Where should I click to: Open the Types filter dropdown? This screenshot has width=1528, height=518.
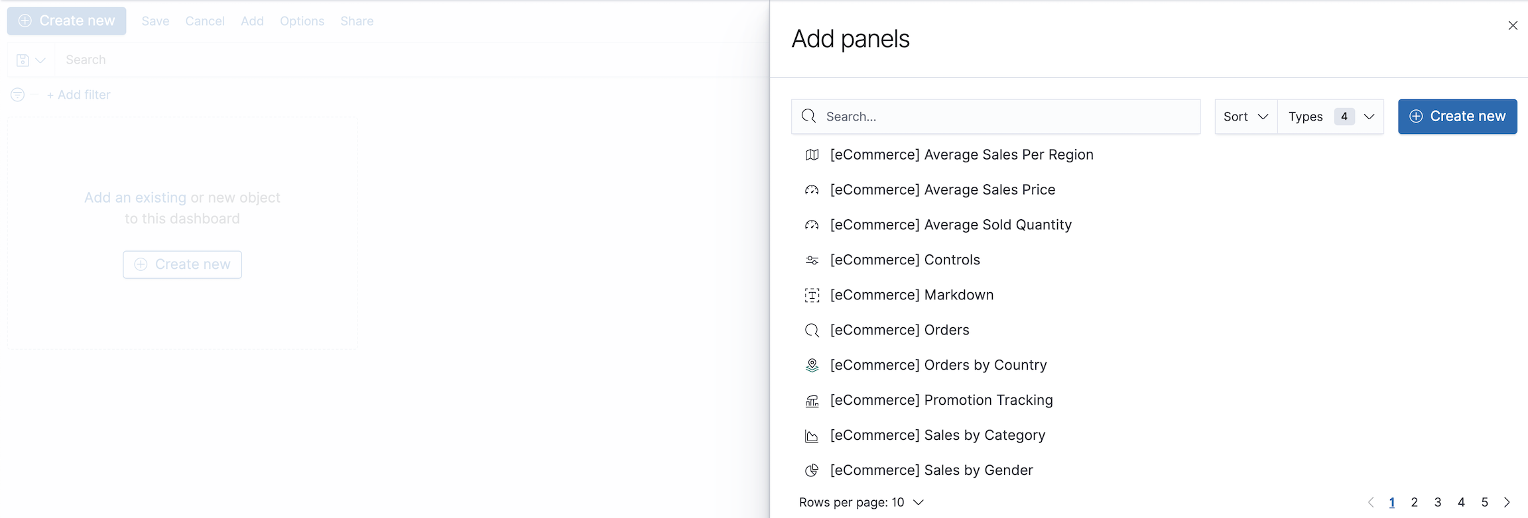1330,116
